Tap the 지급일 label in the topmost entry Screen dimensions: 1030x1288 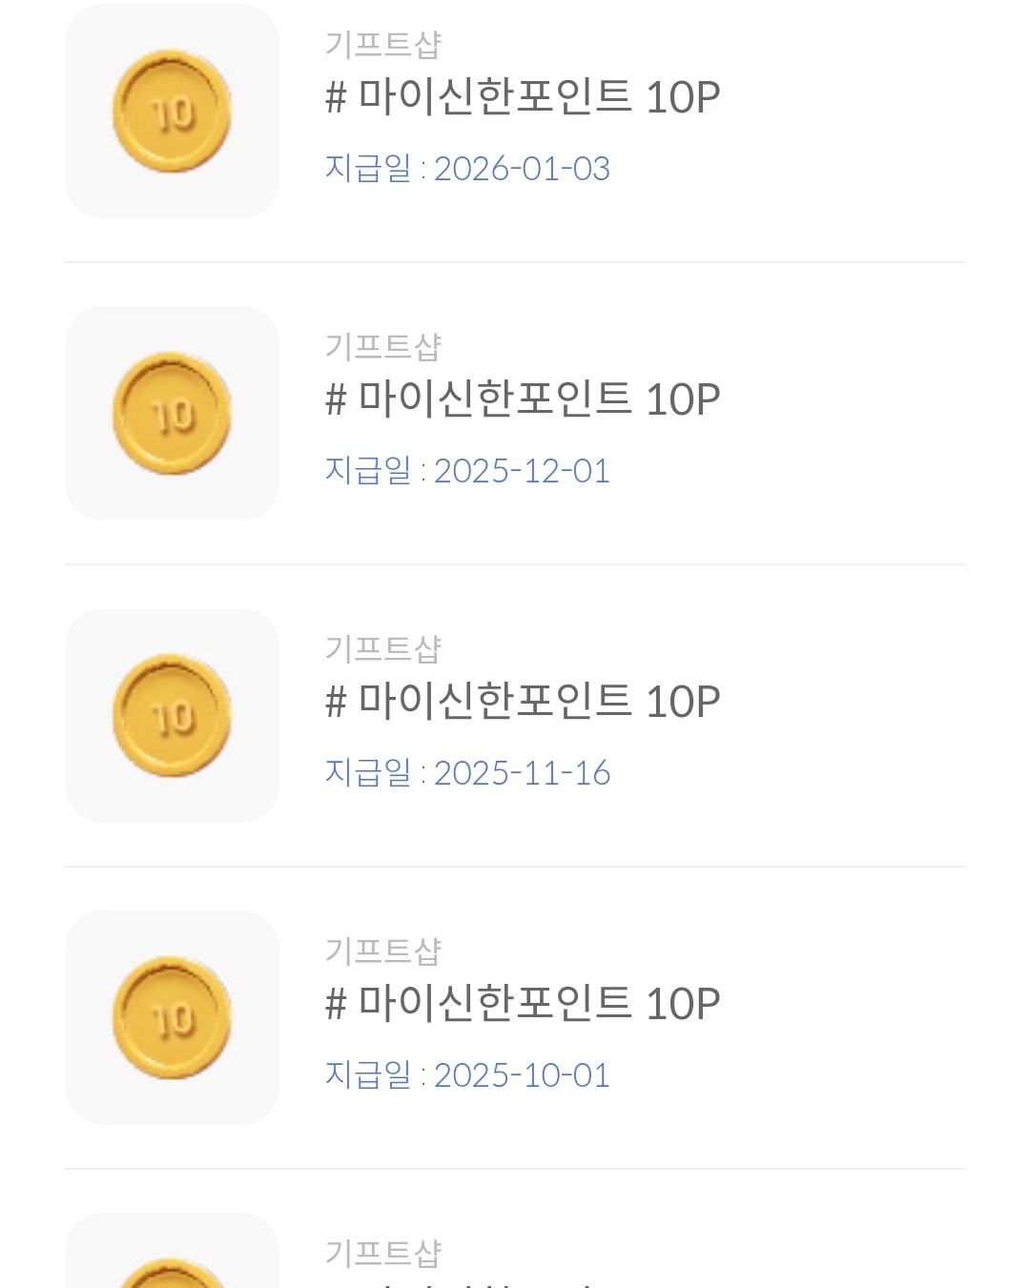tap(367, 169)
